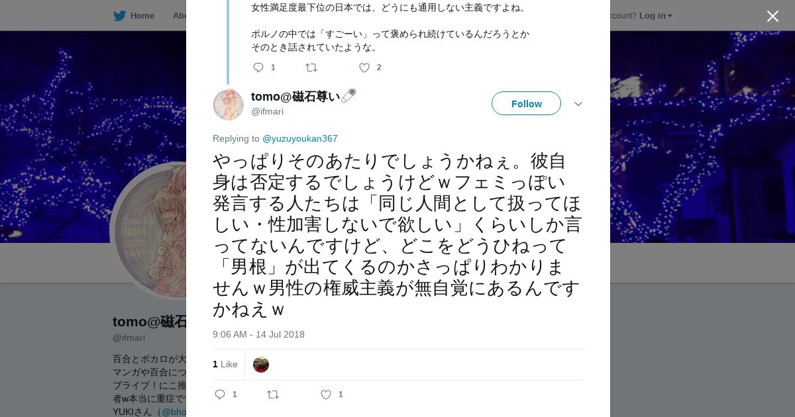Open the @yuzuyoukan367 profile link
This screenshot has width=795, height=417.
299,138
